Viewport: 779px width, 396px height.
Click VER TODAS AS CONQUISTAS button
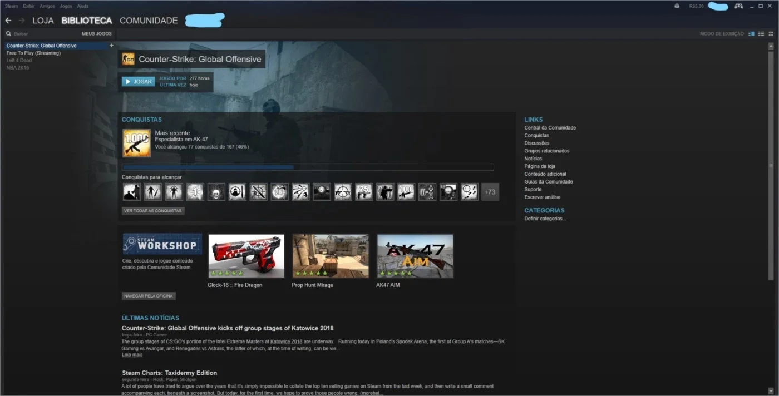pyautogui.click(x=153, y=211)
